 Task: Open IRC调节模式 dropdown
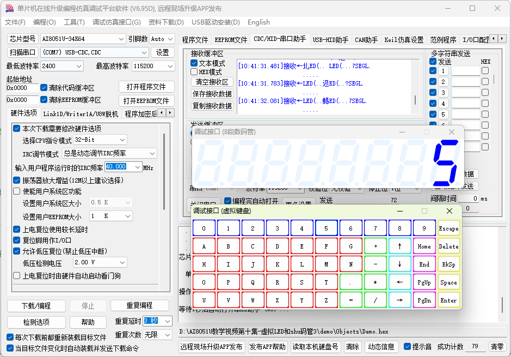click(109, 153)
